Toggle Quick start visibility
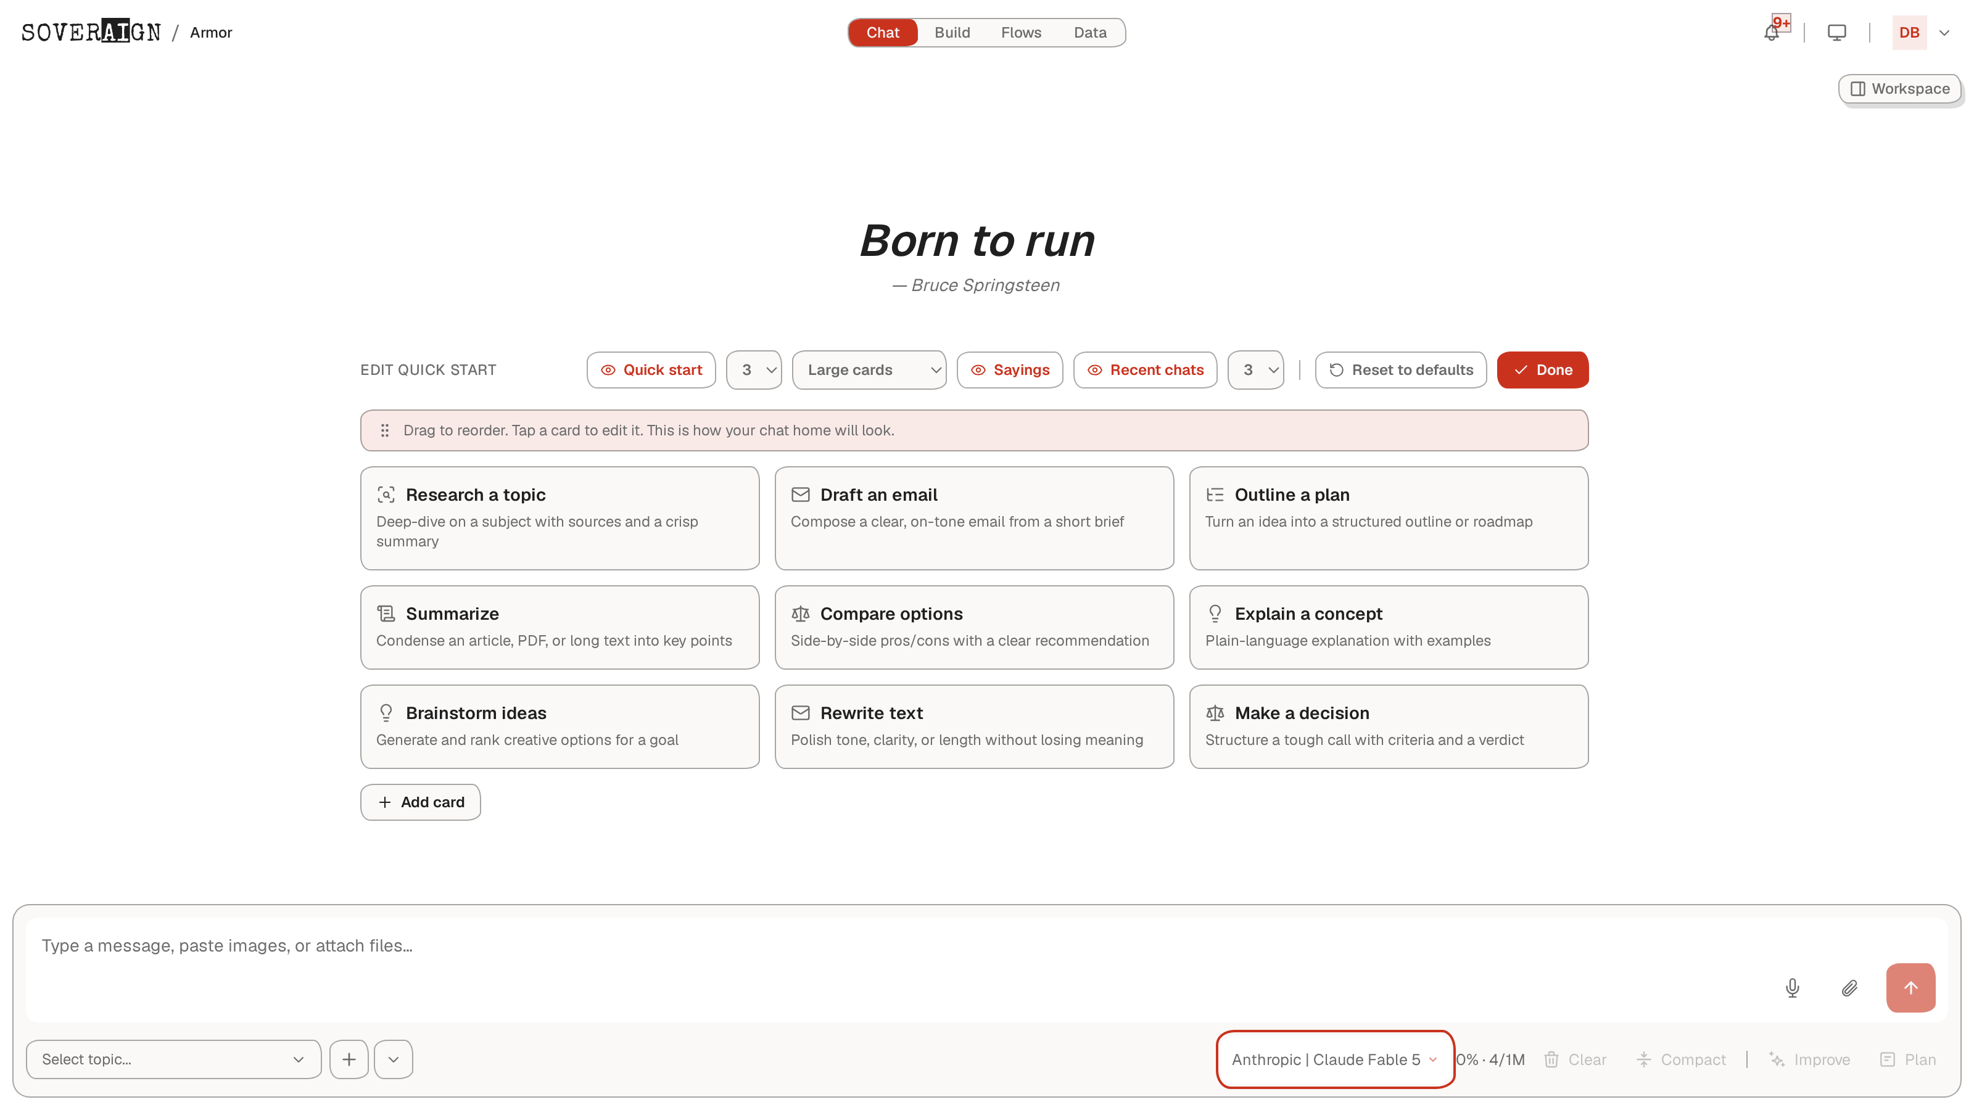This screenshot has width=1974, height=1110. tap(651, 370)
